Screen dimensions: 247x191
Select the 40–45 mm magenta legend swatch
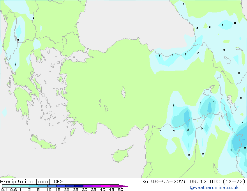coord(106,186)
